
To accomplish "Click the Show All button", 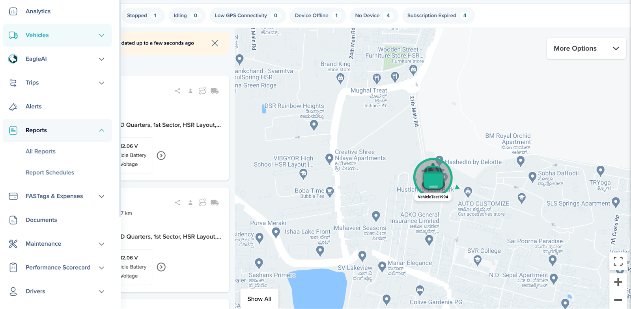I will 259,299.
